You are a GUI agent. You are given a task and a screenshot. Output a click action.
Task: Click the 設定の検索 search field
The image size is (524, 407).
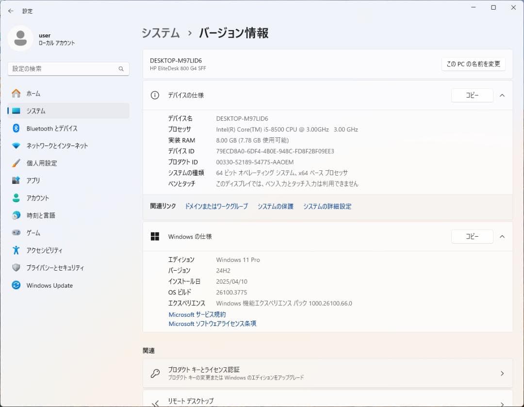pos(68,69)
